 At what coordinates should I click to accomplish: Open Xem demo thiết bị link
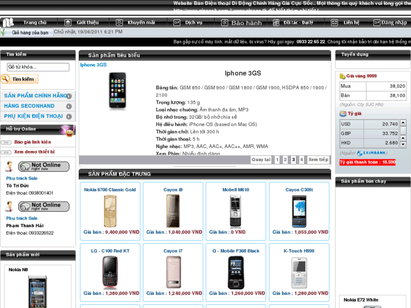34,152
